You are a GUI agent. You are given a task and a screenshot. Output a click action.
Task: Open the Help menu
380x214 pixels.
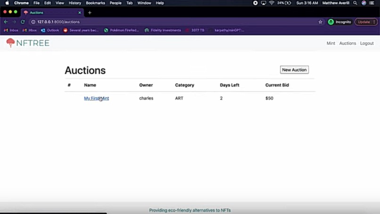tap(160, 3)
